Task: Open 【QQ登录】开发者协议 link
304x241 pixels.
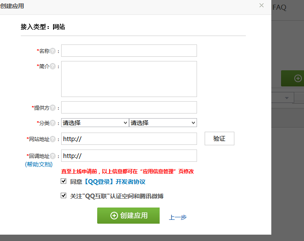Action: pyautogui.click(x=115, y=182)
